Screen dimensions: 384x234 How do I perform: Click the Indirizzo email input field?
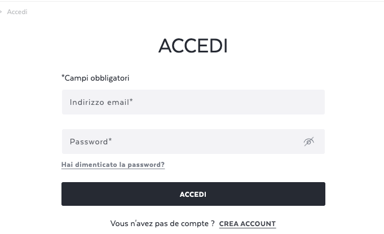(x=193, y=102)
